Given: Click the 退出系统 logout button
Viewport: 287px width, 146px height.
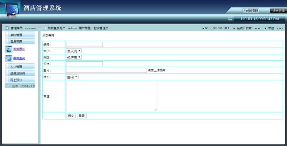Looking at the screenshot, I should 278,11.
